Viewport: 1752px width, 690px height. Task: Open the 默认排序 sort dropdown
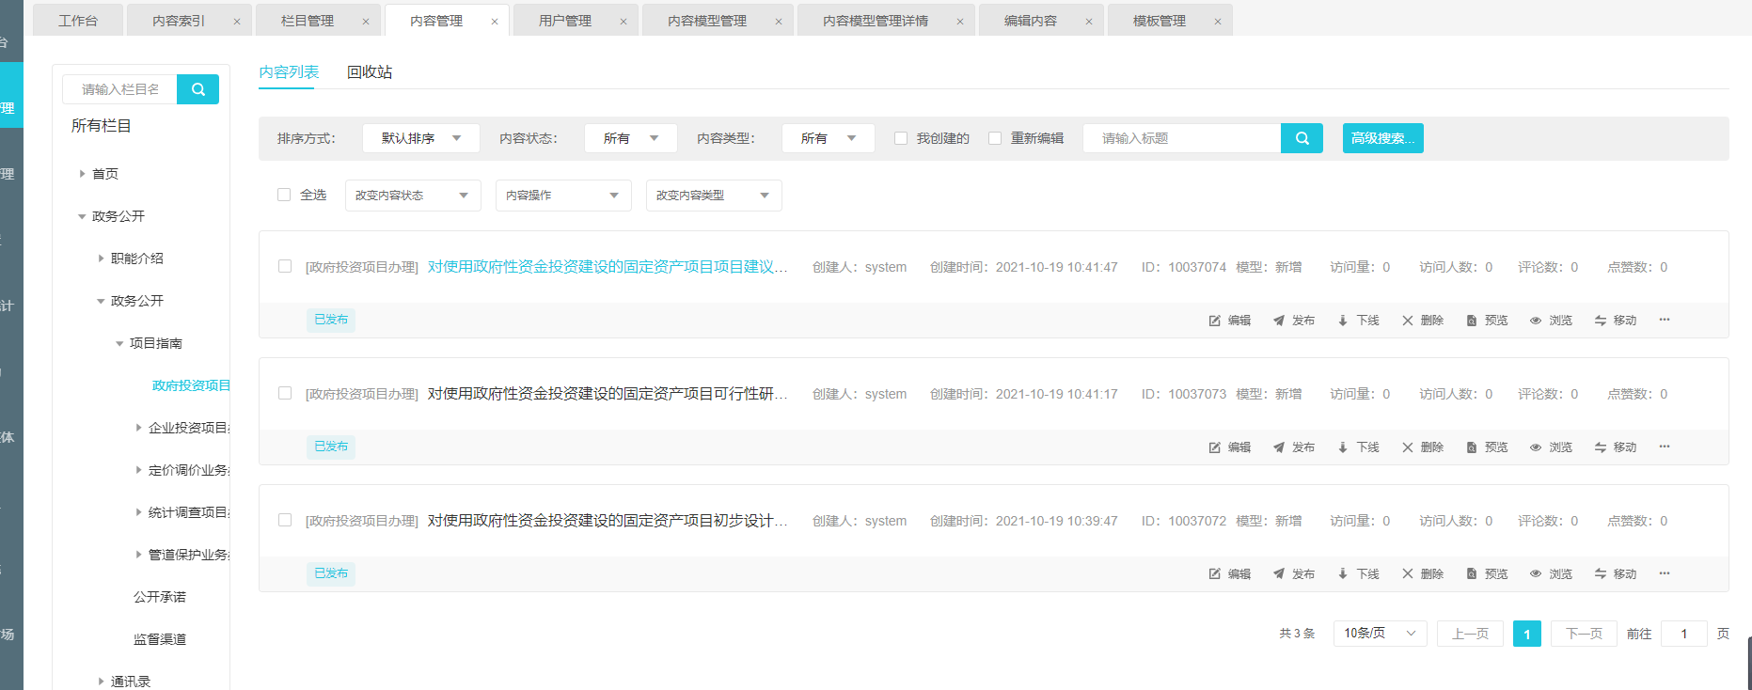click(420, 138)
